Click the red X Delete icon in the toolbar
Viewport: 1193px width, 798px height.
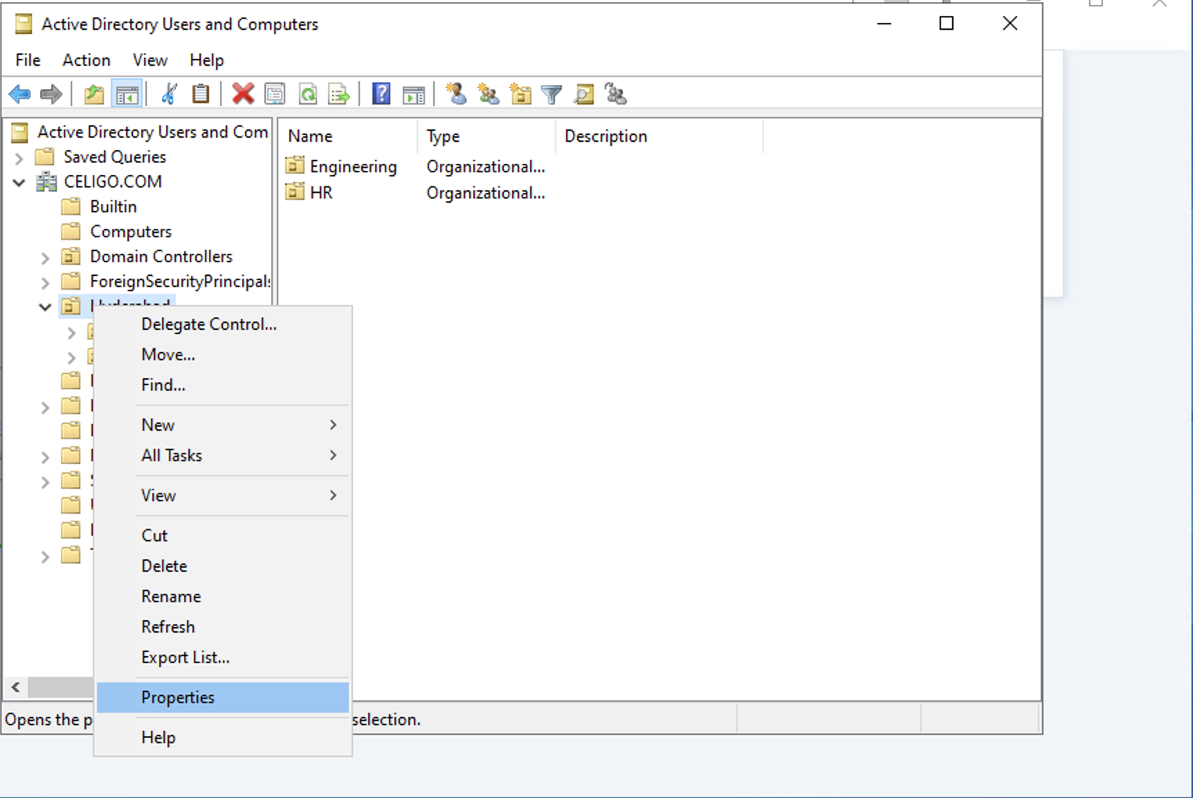tap(243, 94)
